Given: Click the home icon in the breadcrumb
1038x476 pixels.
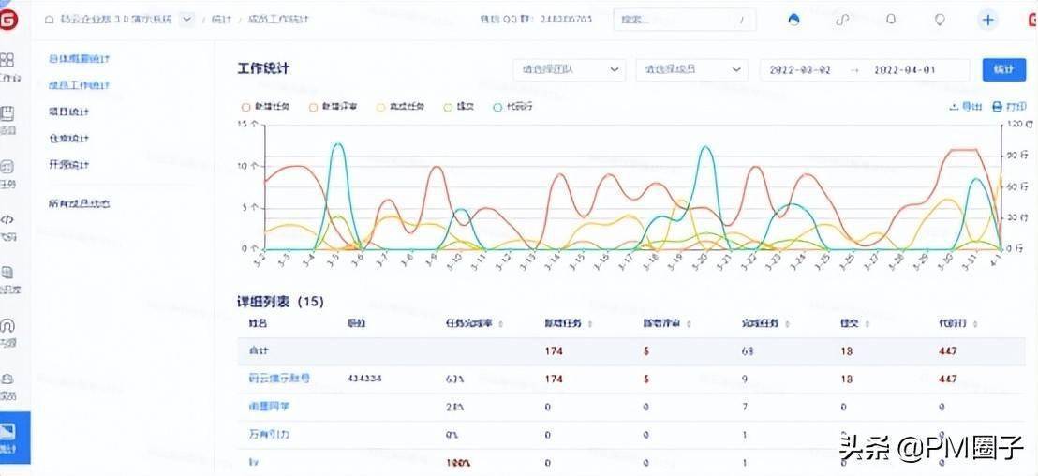Looking at the screenshot, I should 49,19.
